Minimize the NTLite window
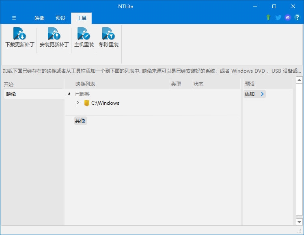Screen dimensions: 304x235 [255, 6]
